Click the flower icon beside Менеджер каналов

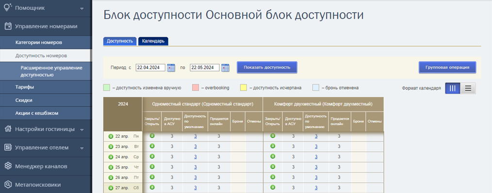click(8, 166)
